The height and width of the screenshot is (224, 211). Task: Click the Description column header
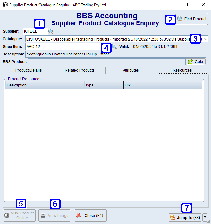[45, 85]
